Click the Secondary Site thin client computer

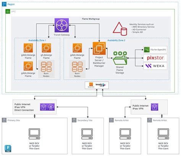[x=87, y=134]
